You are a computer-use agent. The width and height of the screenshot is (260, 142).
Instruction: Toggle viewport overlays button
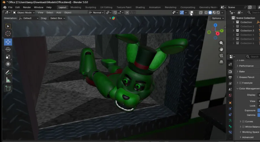click(x=191, y=13)
